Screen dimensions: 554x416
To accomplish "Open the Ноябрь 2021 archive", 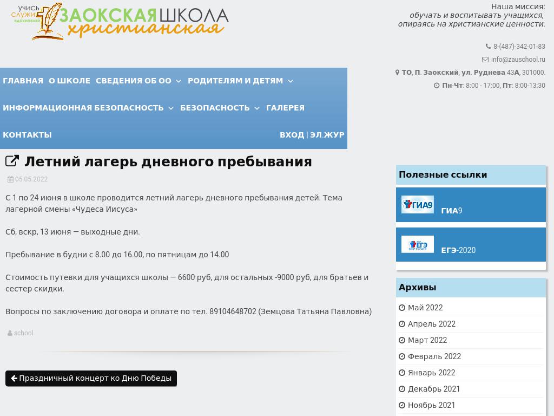I will 432,405.
